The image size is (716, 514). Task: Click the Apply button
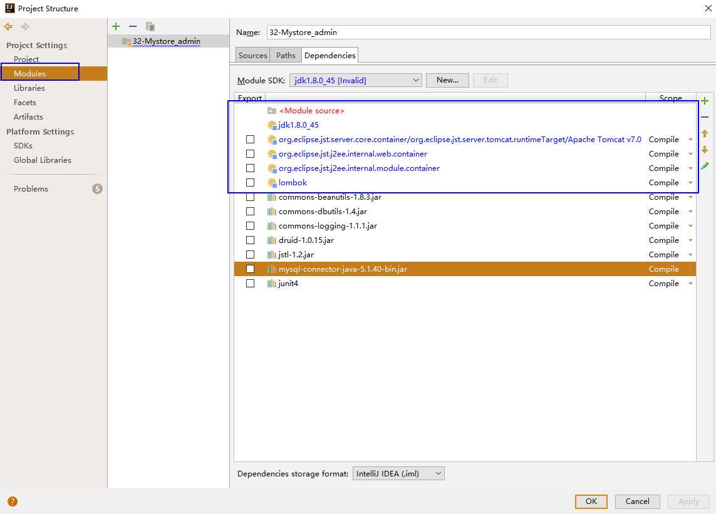(688, 501)
